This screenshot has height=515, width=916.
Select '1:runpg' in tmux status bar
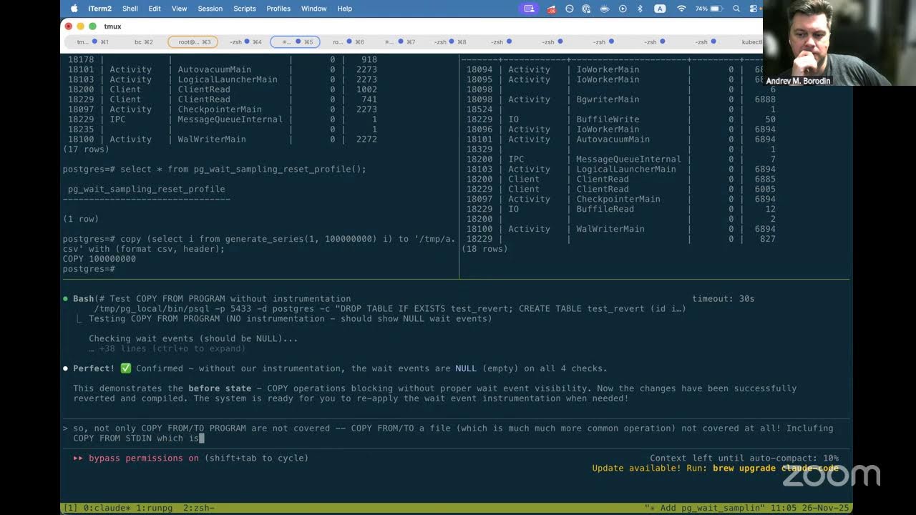[153, 508]
